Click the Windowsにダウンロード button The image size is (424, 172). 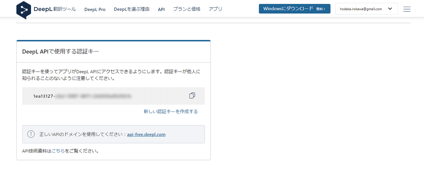tap(294, 9)
